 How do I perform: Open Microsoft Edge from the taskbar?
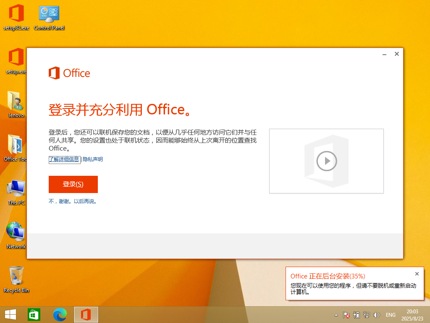click(60, 315)
